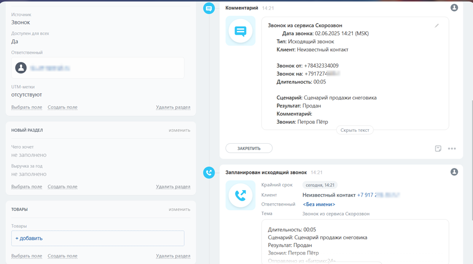This screenshot has width=473, height=264.
Task: Click the note icon beside the three dots
Action: point(438,148)
